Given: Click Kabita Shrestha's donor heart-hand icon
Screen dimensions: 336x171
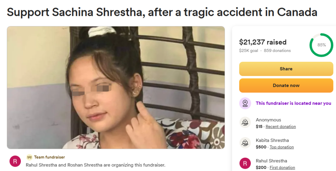Looking at the screenshot, I should (245, 143).
